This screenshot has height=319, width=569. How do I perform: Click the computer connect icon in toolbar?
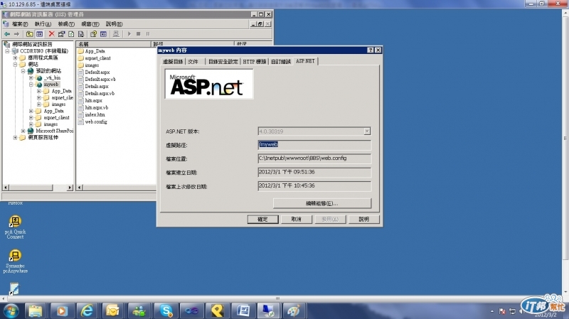(116, 34)
